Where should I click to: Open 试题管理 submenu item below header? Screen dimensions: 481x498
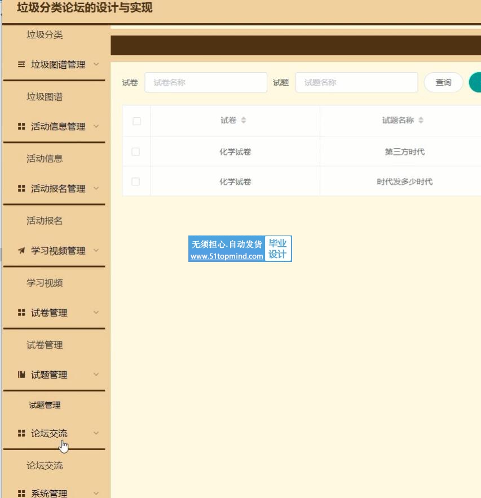45,405
